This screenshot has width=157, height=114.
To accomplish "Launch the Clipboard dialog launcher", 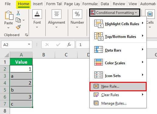I will pyautogui.click(x=26, y=35).
